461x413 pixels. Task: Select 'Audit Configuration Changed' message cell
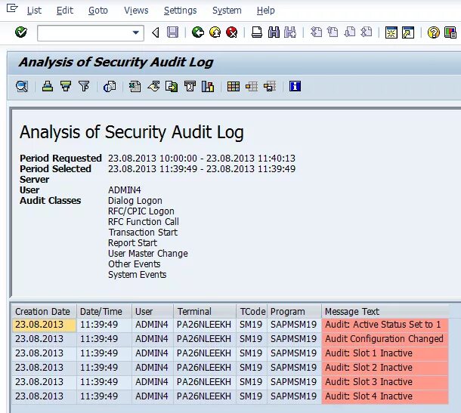pos(385,339)
